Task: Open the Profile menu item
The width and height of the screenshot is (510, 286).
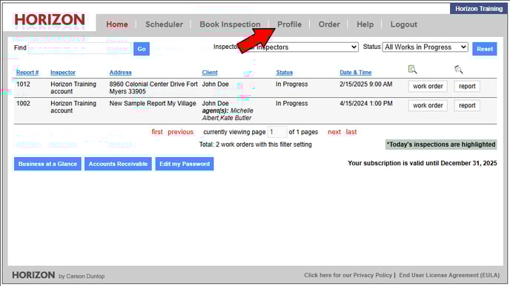Action: point(289,24)
